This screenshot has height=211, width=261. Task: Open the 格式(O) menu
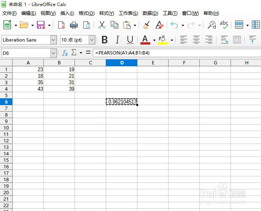point(87,13)
